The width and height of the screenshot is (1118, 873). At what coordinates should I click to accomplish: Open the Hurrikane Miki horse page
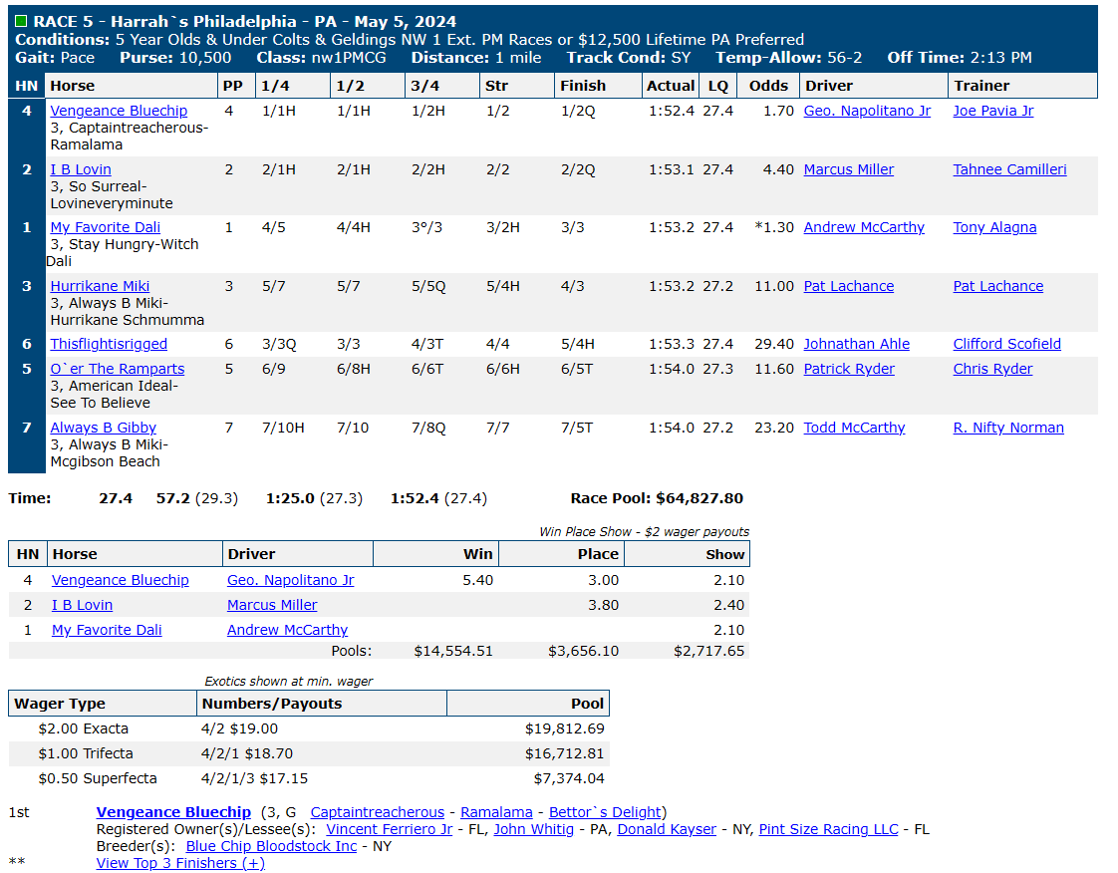(100, 286)
